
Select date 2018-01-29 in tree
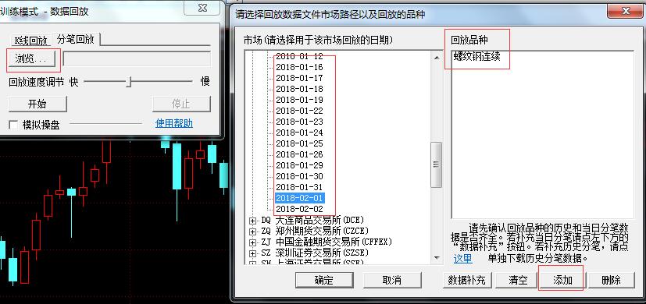pos(299,165)
